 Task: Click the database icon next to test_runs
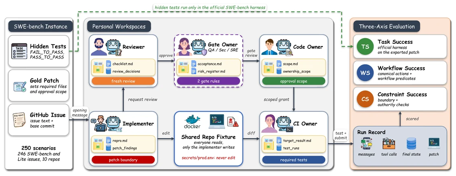[x=279, y=148]
